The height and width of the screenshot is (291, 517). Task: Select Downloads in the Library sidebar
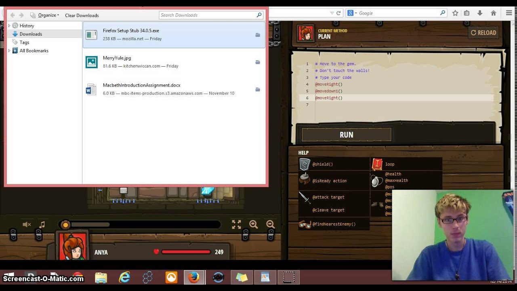pos(31,34)
